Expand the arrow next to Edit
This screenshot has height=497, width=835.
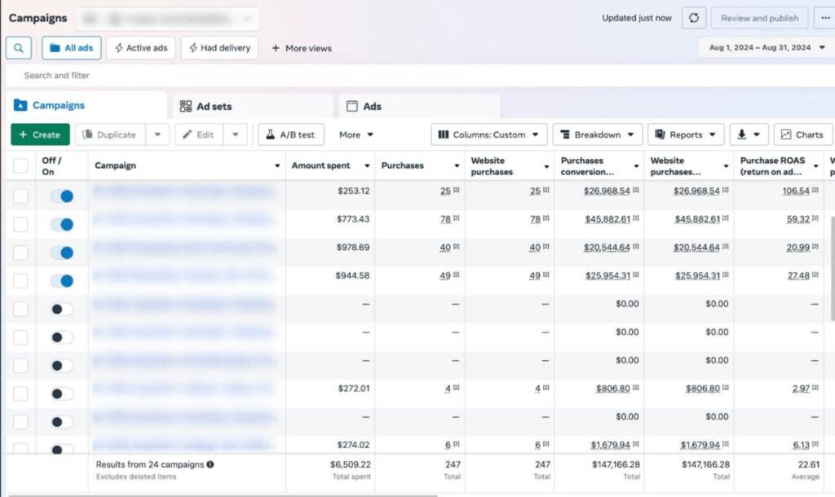pos(236,134)
